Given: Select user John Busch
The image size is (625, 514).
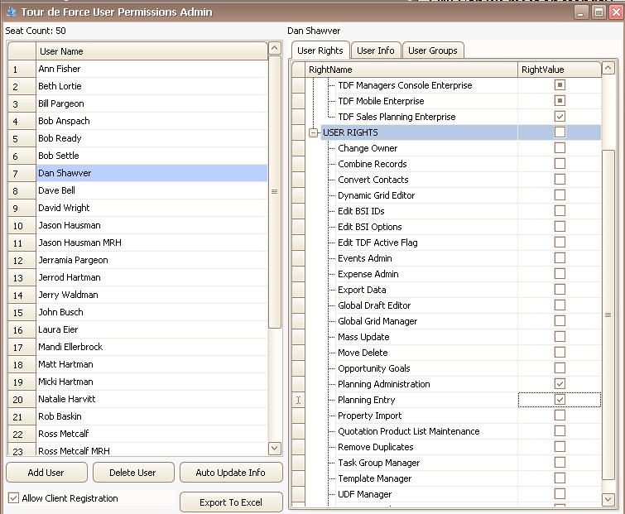Looking at the screenshot, I should (151, 312).
